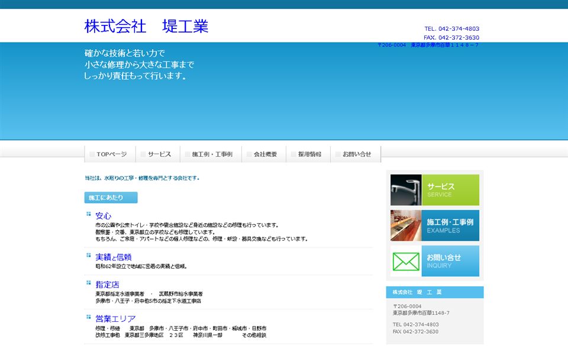Select the お問い合せ navigation tab
Viewport: 568px width, 355px height.
356,154
